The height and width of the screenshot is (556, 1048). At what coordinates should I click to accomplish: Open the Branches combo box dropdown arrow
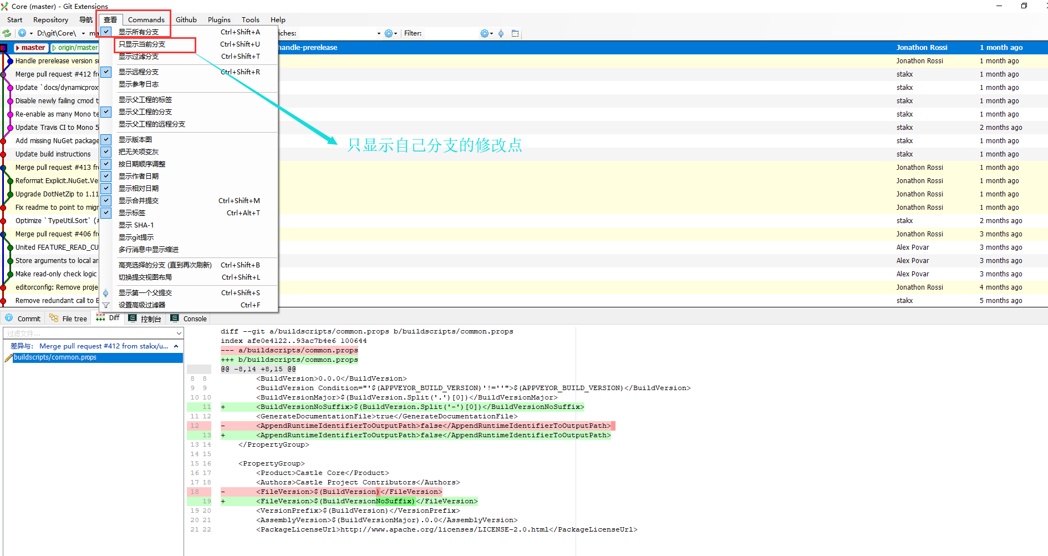[x=379, y=33]
